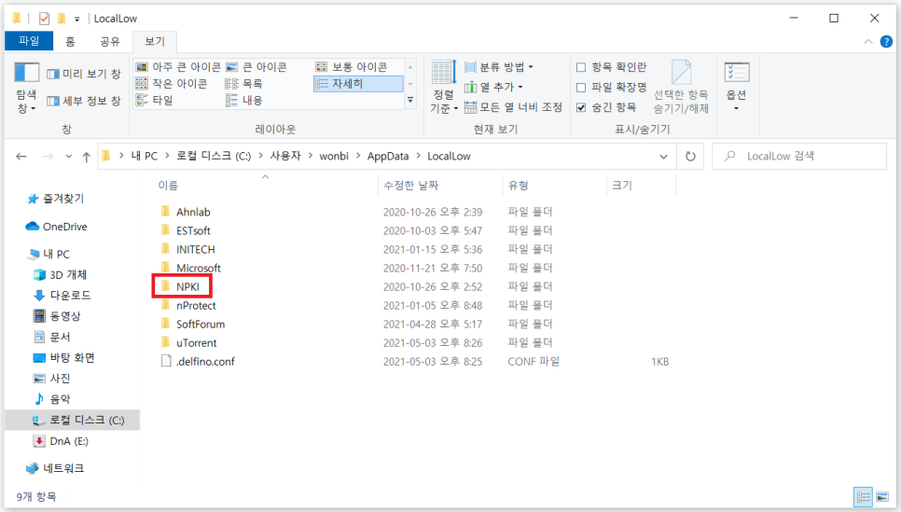Expand the address bar history dropdown
Image resolution: width=901 pixels, height=512 pixels.
[663, 157]
